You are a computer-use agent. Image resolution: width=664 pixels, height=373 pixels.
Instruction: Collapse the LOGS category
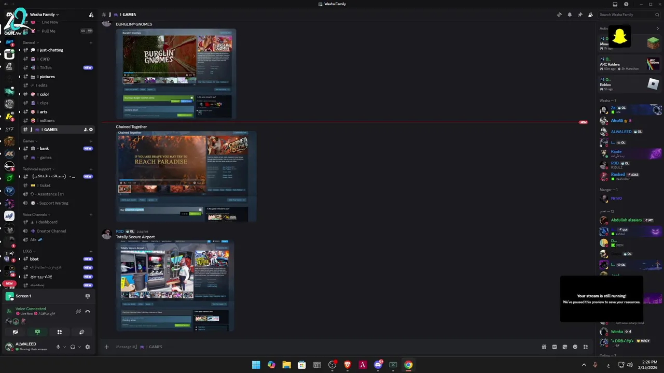point(29,251)
